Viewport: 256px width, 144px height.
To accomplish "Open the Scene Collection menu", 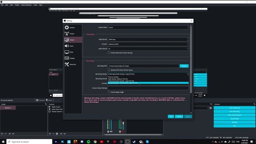I will [x=26, y=5].
